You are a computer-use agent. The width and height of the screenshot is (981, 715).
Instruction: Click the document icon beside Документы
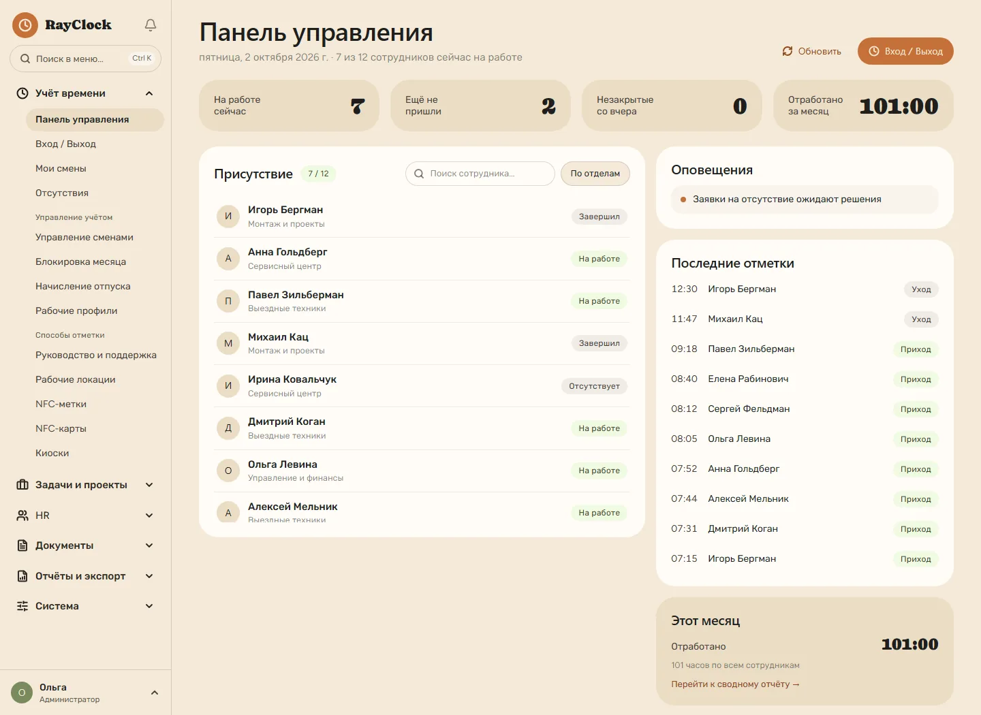pyautogui.click(x=22, y=545)
